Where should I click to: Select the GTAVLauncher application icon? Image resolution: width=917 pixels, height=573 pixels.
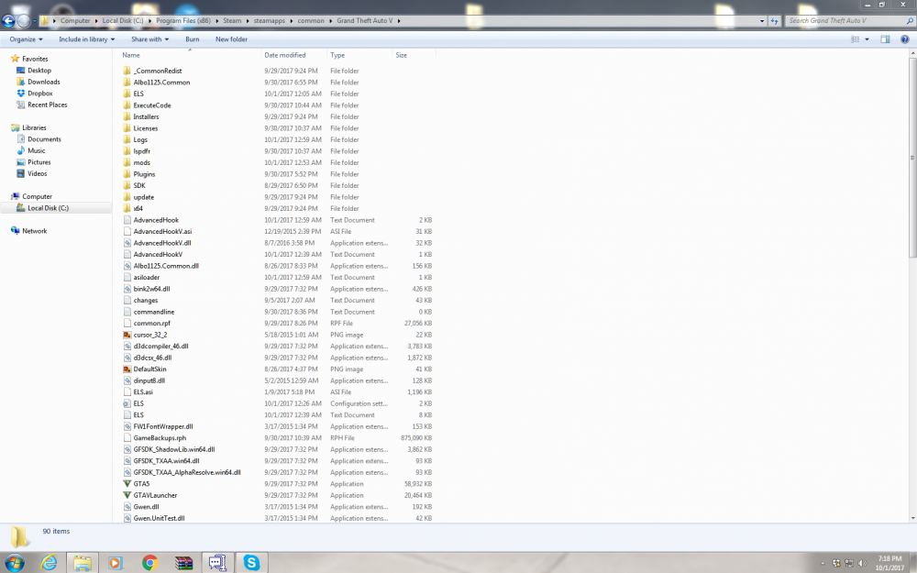pyautogui.click(x=127, y=495)
